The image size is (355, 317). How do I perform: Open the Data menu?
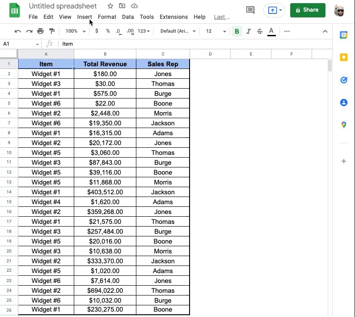(128, 17)
